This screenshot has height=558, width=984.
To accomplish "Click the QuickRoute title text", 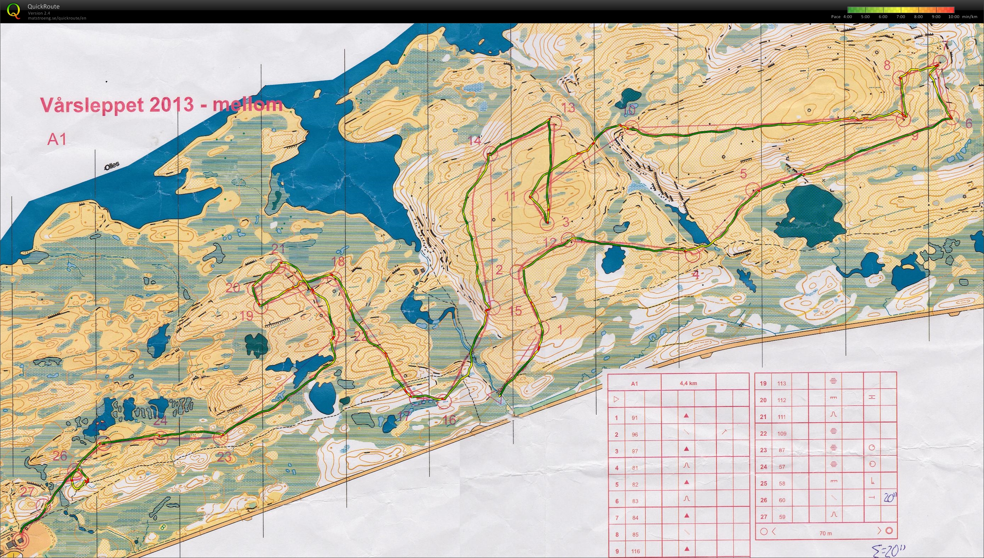I will [44, 6].
